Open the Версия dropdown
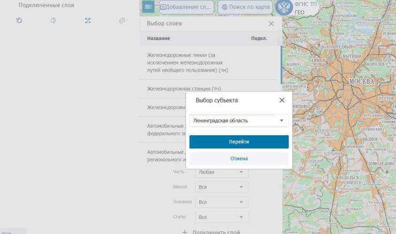The image size is (396, 234). click(222, 188)
